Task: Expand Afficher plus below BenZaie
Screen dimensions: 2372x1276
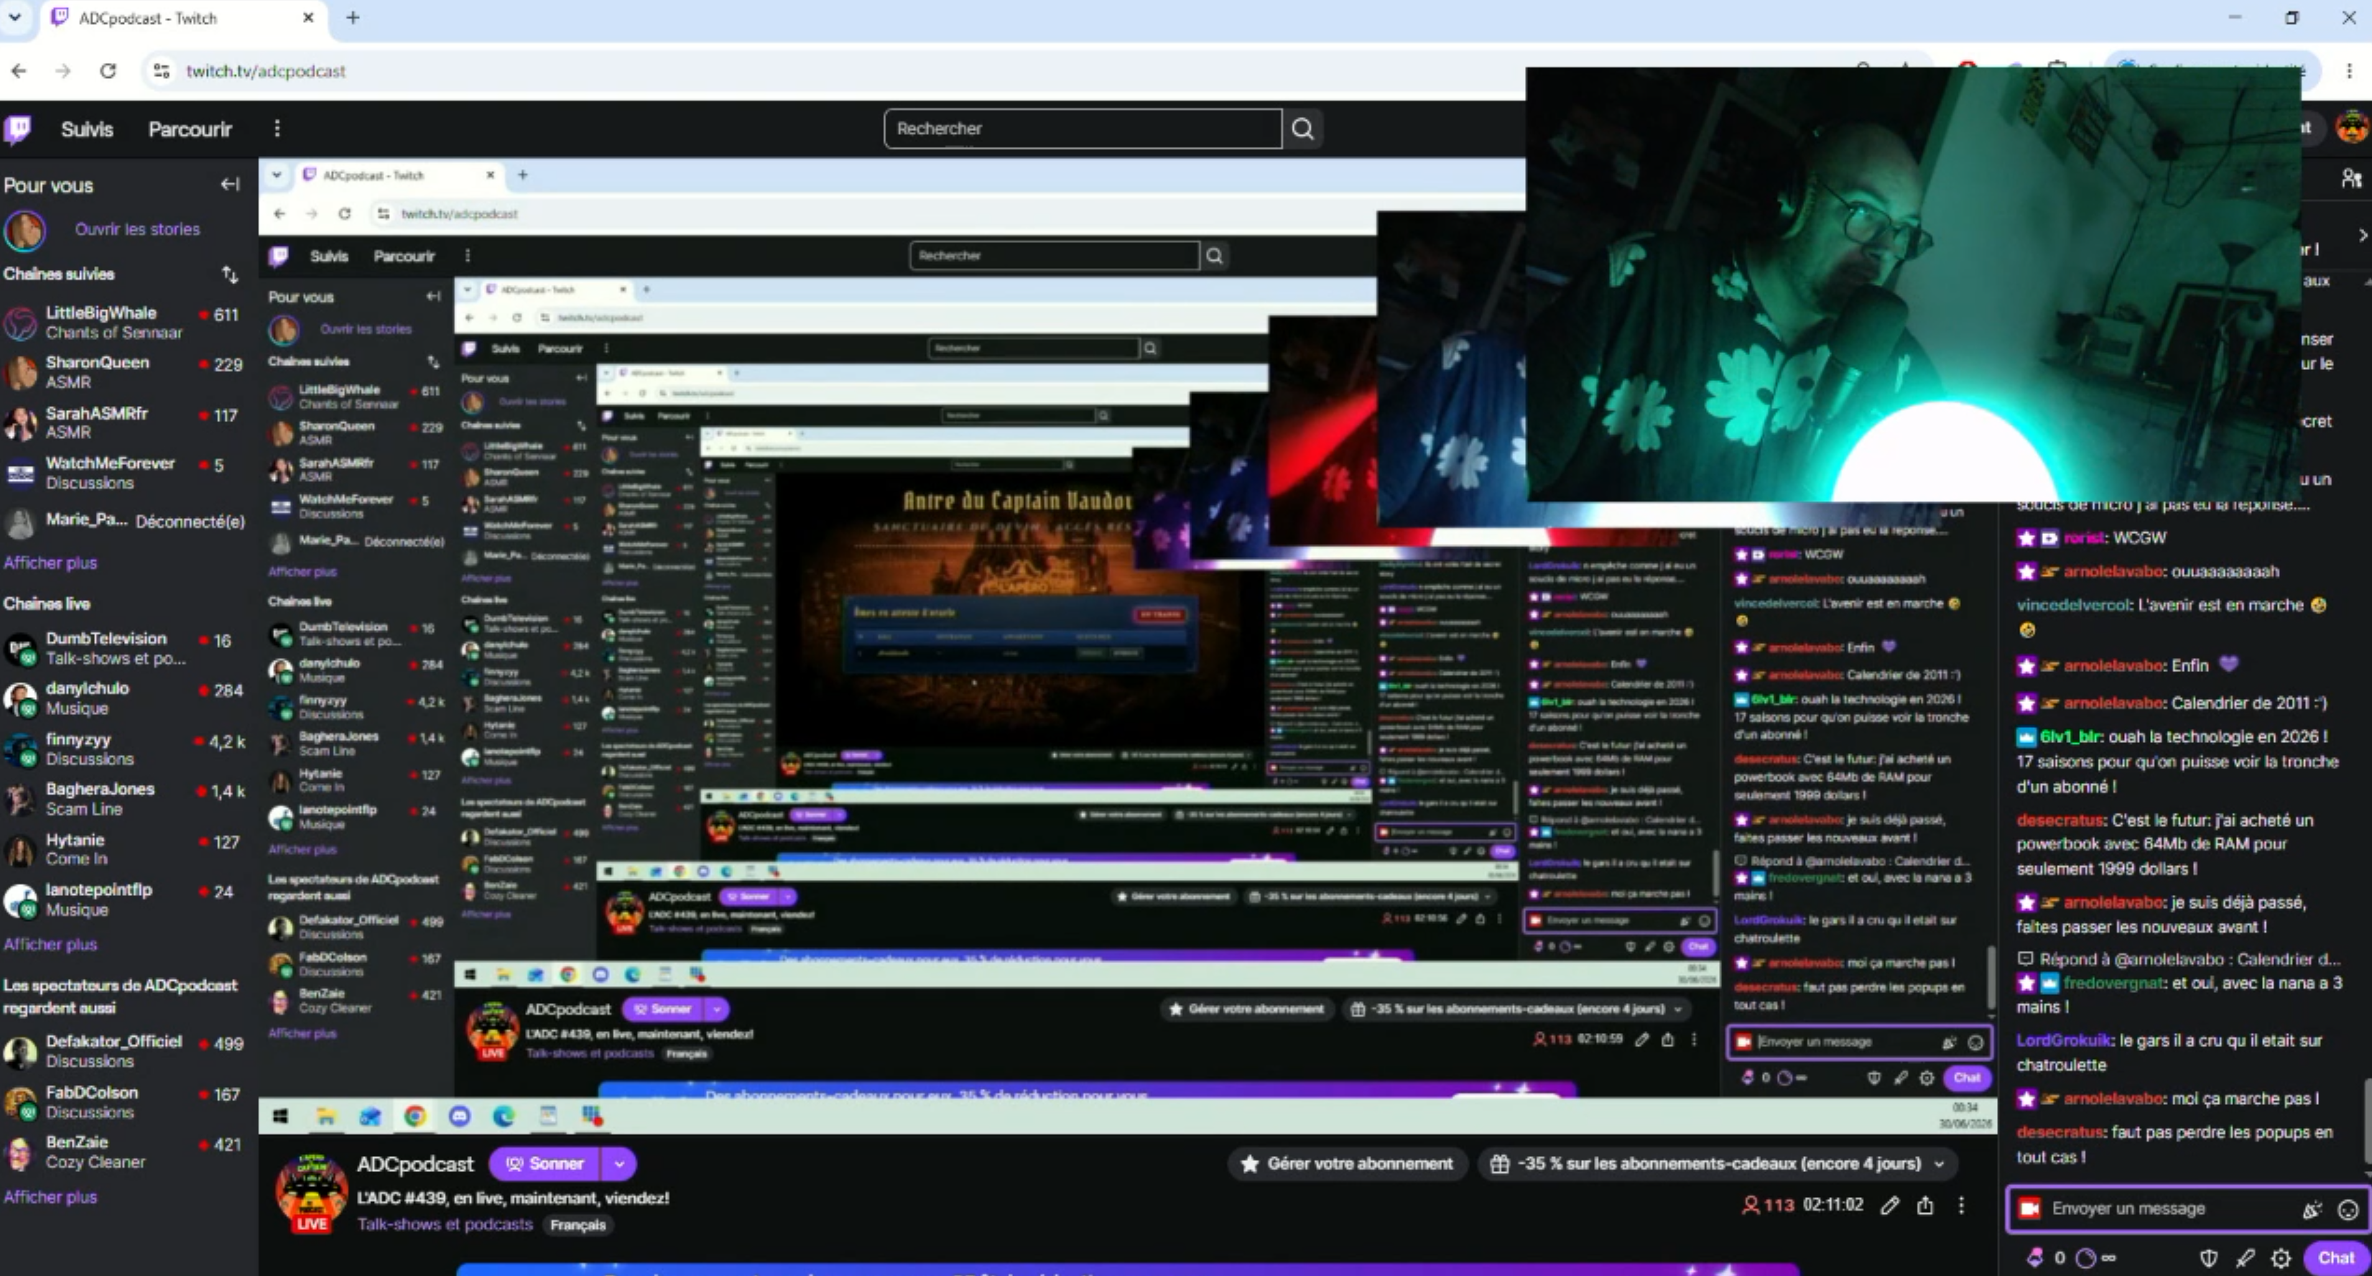Action: coord(50,1197)
